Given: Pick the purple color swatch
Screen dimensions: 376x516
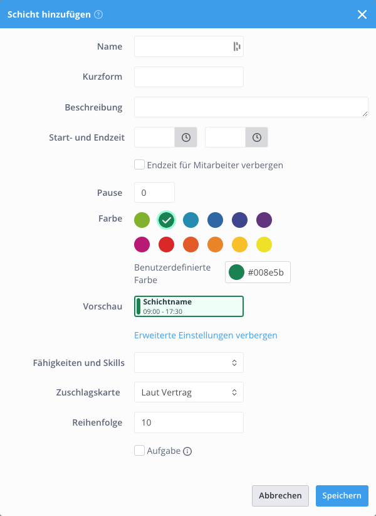Looking at the screenshot, I should (264, 220).
